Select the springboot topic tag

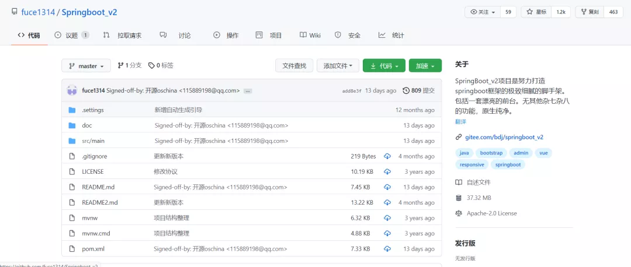pyautogui.click(x=508, y=164)
